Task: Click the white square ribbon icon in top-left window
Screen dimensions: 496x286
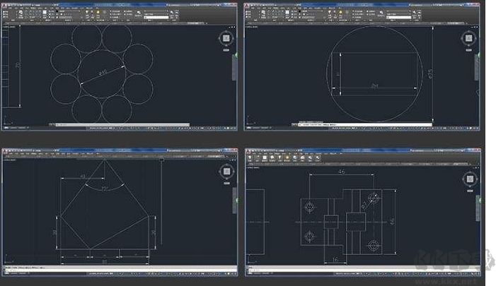Action: click(45, 12)
